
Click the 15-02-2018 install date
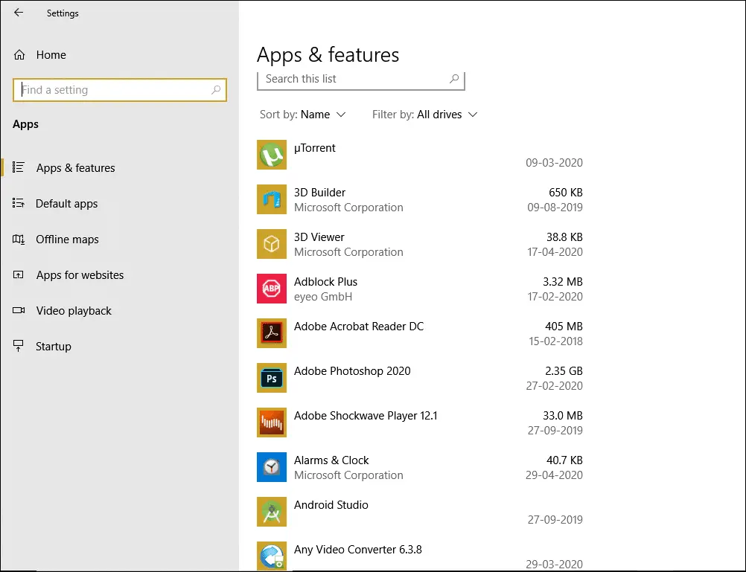coord(555,341)
